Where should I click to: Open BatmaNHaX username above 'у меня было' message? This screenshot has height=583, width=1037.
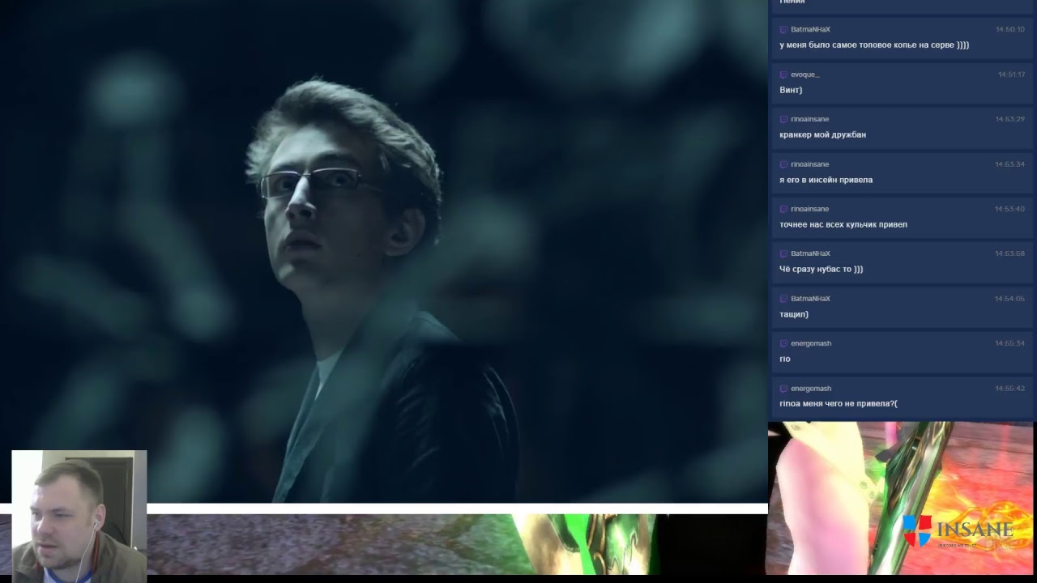[x=810, y=29]
